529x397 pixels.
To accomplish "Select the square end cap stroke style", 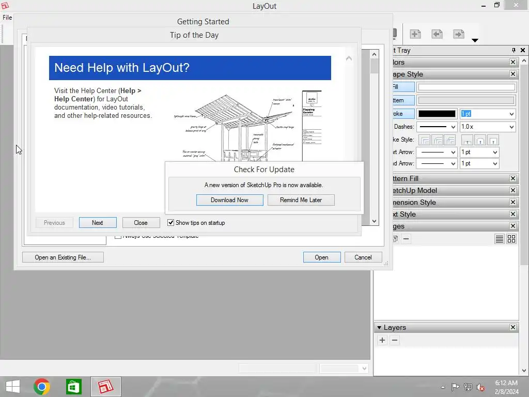I will pos(493,140).
